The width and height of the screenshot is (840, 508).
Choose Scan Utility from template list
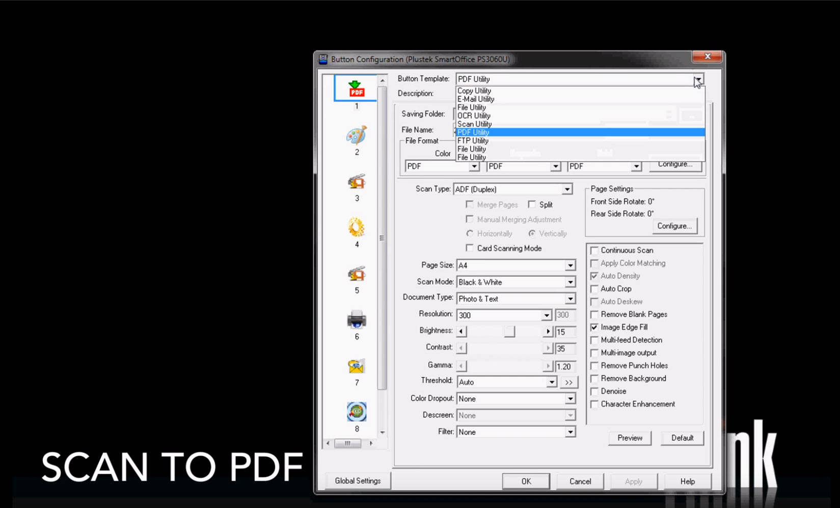point(580,124)
